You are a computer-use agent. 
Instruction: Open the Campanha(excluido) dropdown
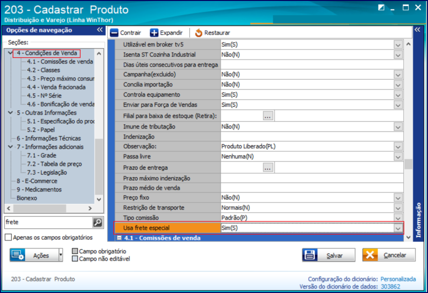point(398,75)
